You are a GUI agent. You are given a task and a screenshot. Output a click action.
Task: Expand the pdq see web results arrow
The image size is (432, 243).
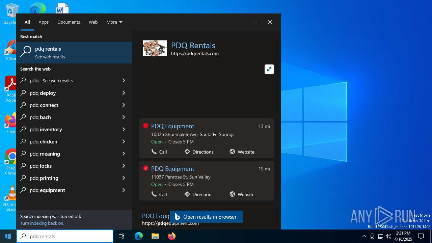pos(124,81)
